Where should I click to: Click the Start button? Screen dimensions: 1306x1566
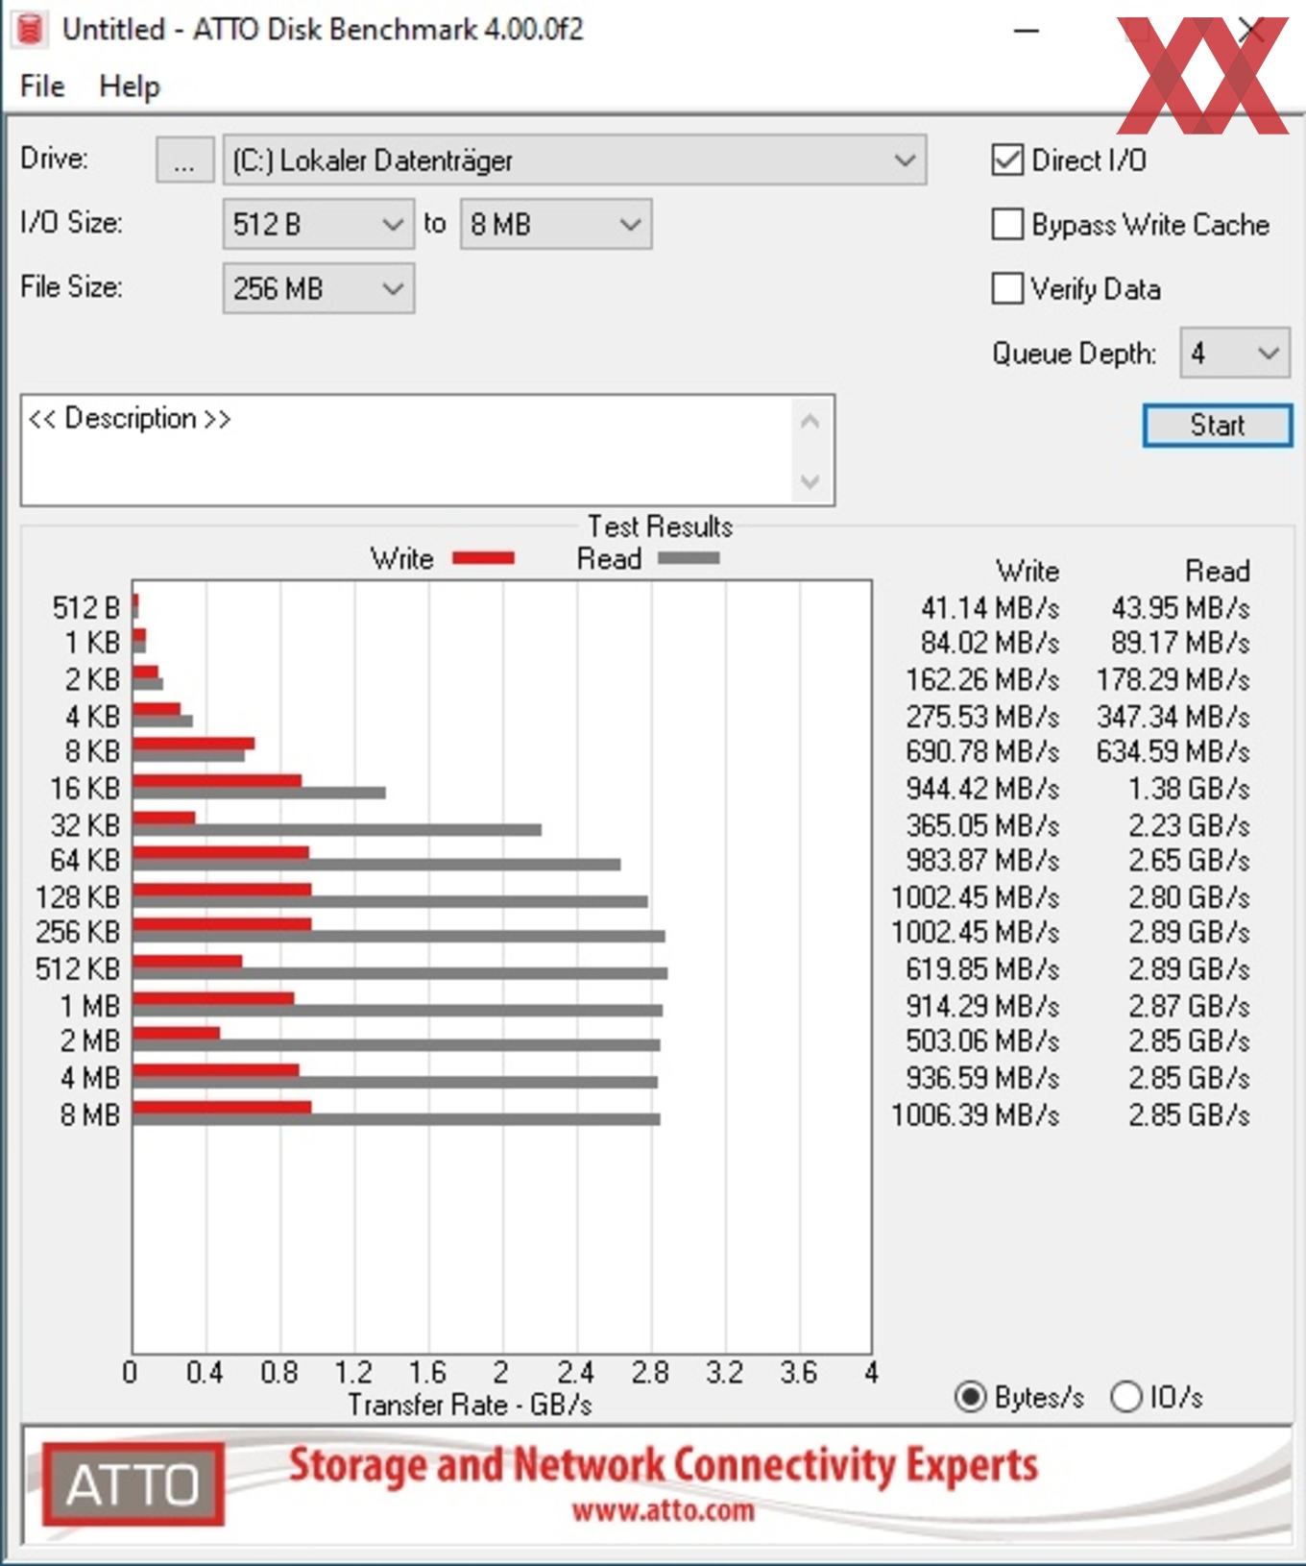tap(1218, 425)
